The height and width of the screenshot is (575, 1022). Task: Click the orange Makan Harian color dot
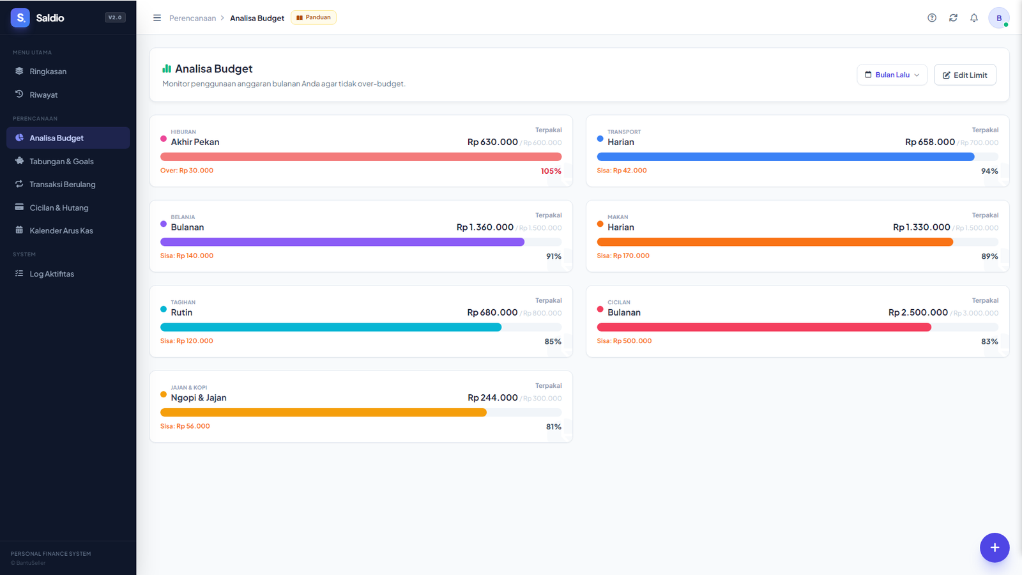(x=600, y=224)
